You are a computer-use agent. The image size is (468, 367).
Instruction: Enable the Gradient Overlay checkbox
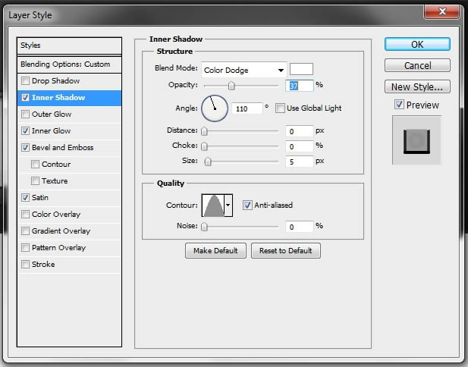pos(25,231)
